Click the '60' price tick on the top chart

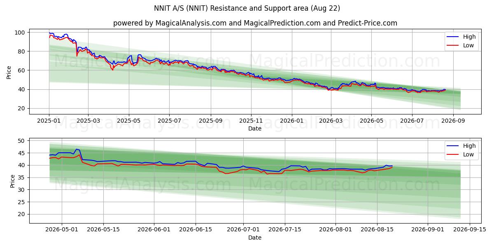click(22, 70)
